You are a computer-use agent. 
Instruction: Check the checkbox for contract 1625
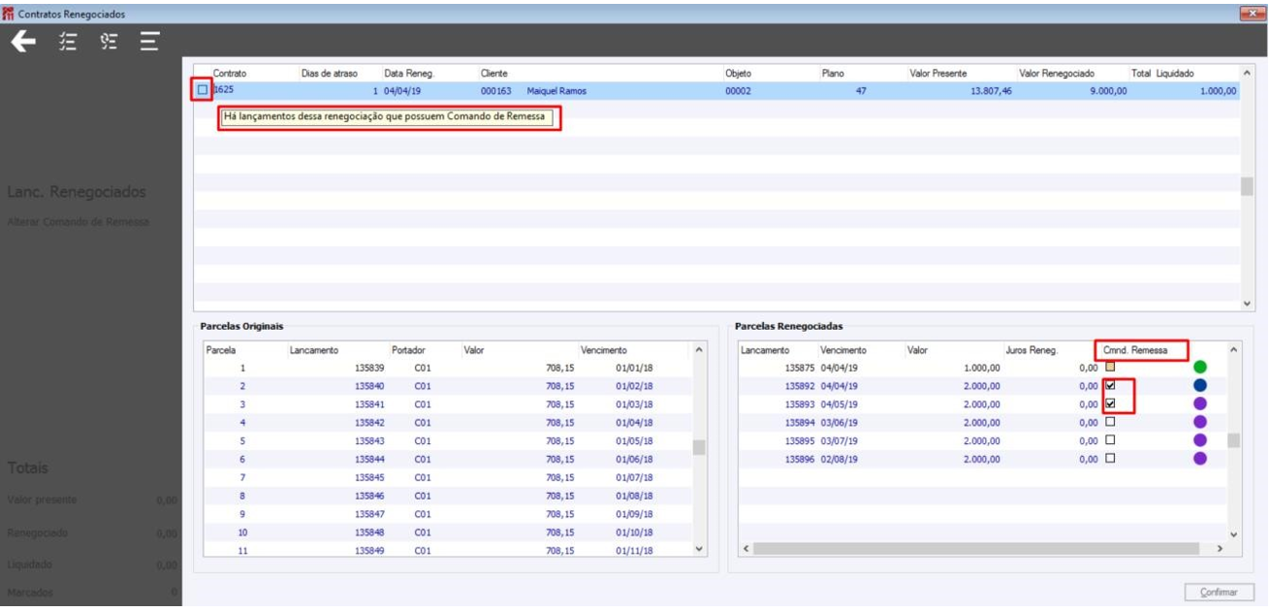click(203, 90)
